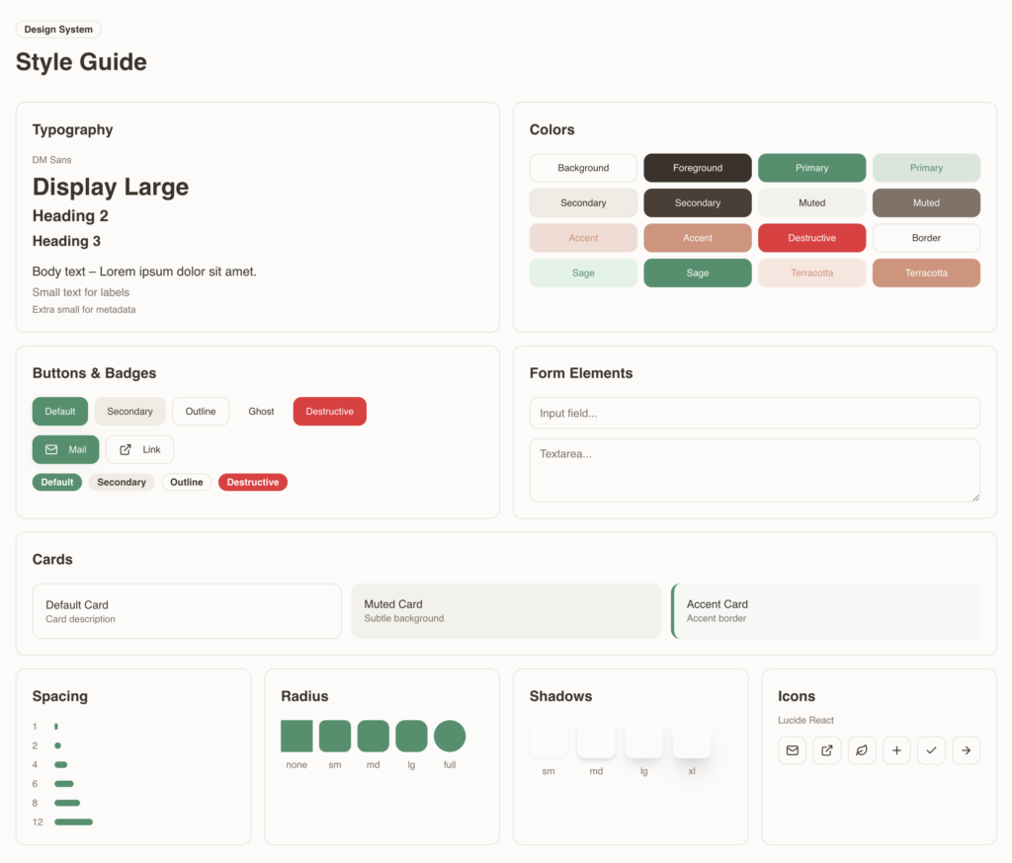Click the Secondary button
This screenshot has width=1012, height=863.
[x=129, y=411]
